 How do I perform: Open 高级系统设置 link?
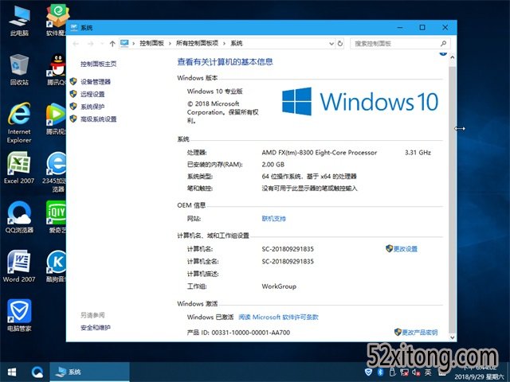click(99, 119)
